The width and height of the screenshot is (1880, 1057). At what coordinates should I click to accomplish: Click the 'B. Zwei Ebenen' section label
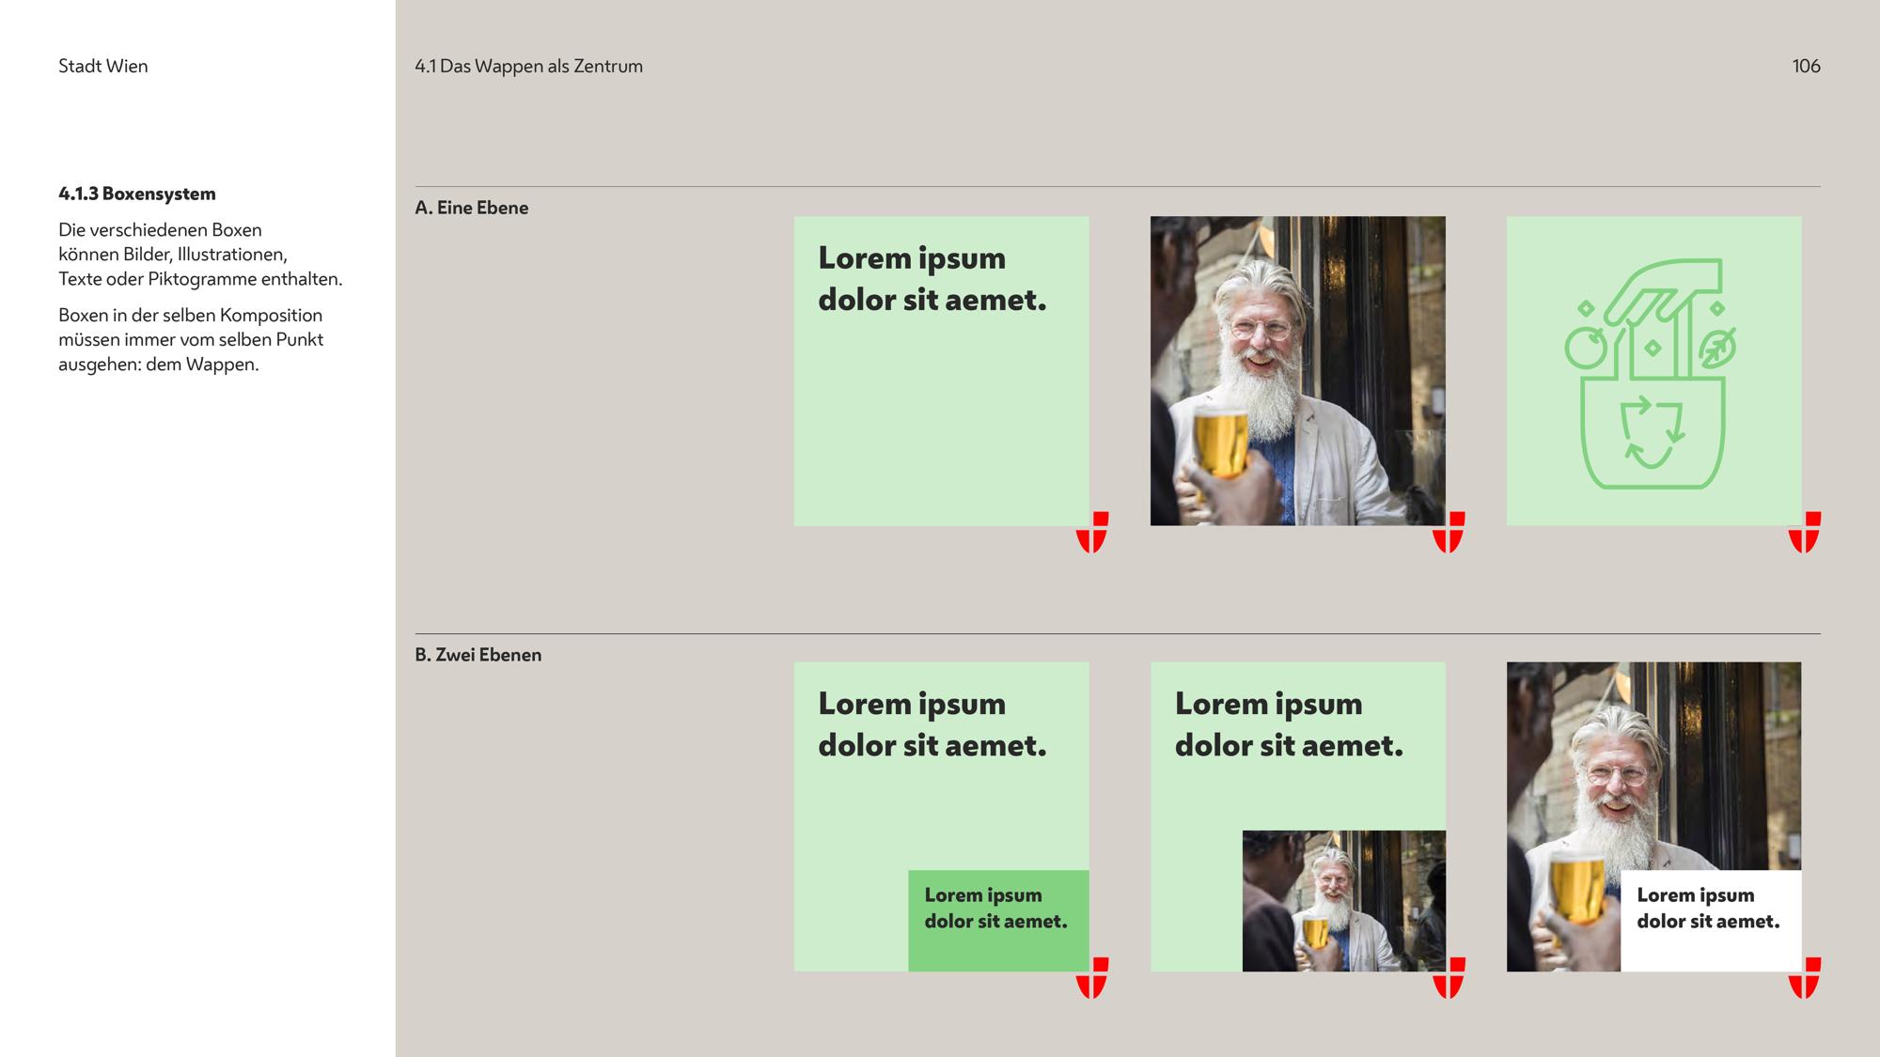click(x=478, y=655)
